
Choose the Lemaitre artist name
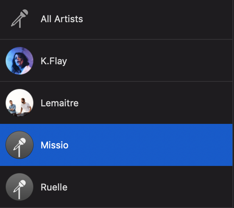point(59,103)
